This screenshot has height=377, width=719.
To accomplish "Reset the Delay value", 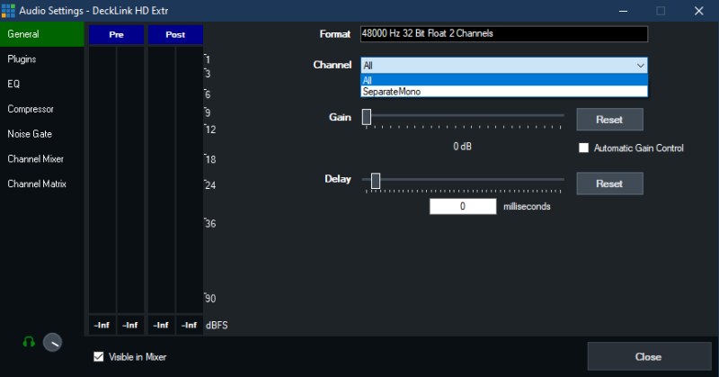I will (x=608, y=184).
